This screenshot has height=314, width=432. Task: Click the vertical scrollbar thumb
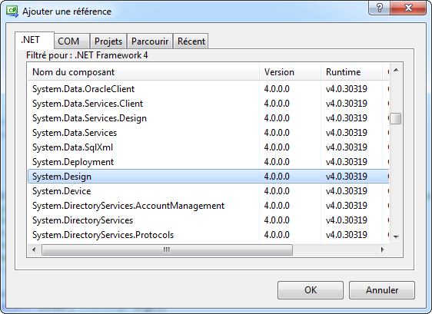(396, 118)
